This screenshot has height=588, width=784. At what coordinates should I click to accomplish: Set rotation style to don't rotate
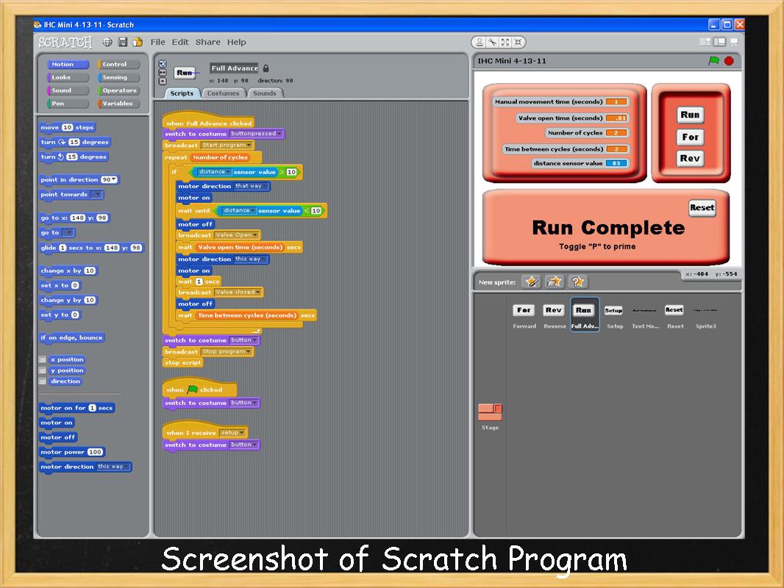tap(163, 81)
